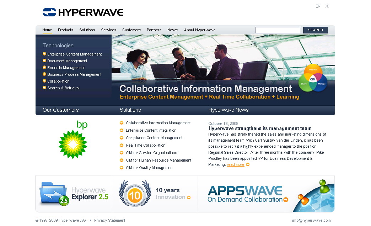
Task: Switch language to EN
Action: pyautogui.click(x=318, y=6)
